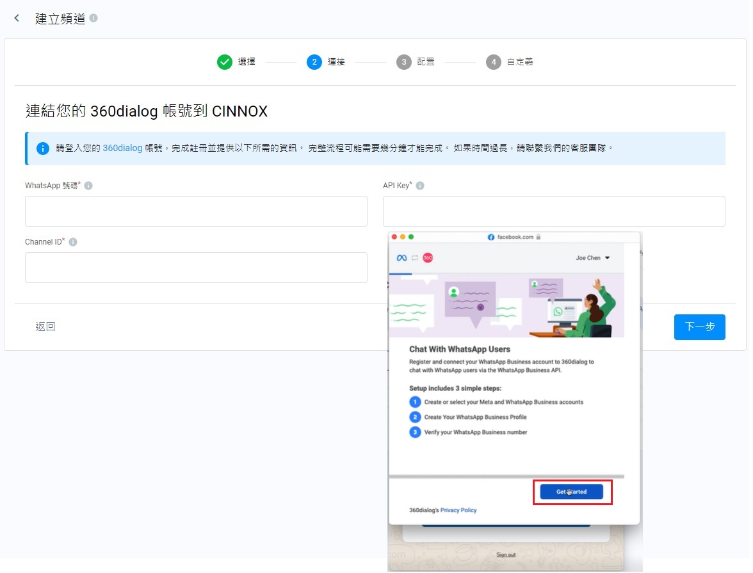Go back using the header arrow
This screenshot has height=573, width=753.
[x=17, y=19]
